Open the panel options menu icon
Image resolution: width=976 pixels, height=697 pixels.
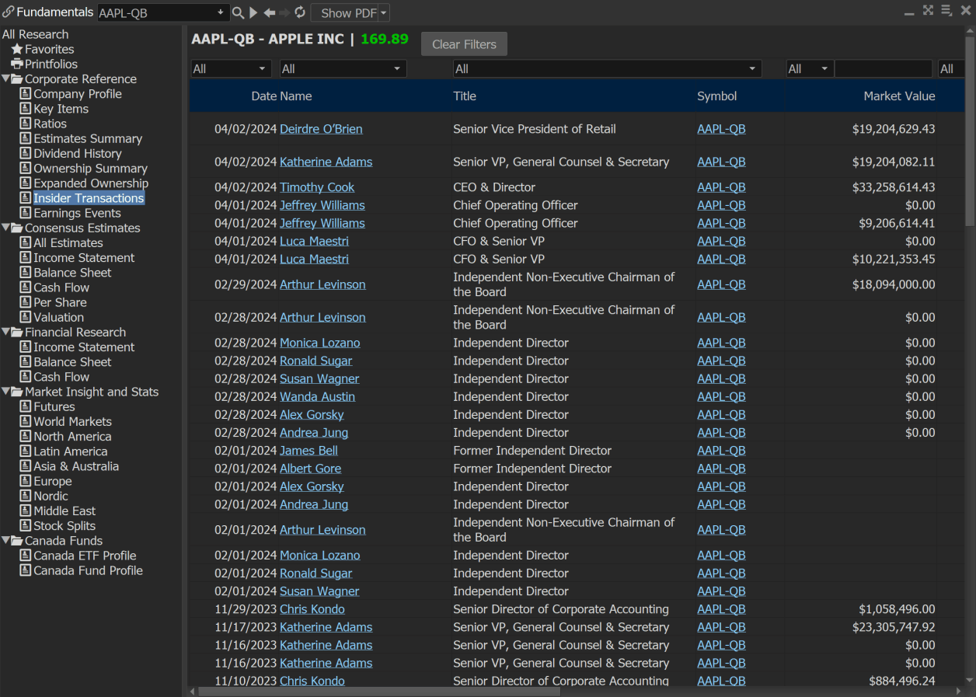click(x=946, y=10)
